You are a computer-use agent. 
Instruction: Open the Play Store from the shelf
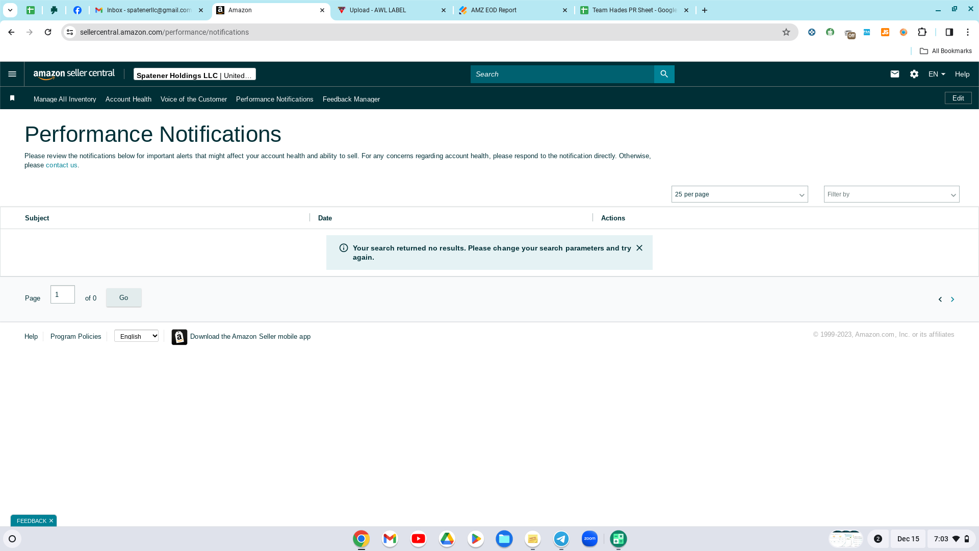pyautogui.click(x=475, y=539)
